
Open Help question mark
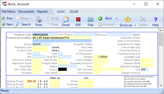click(x=155, y=19)
